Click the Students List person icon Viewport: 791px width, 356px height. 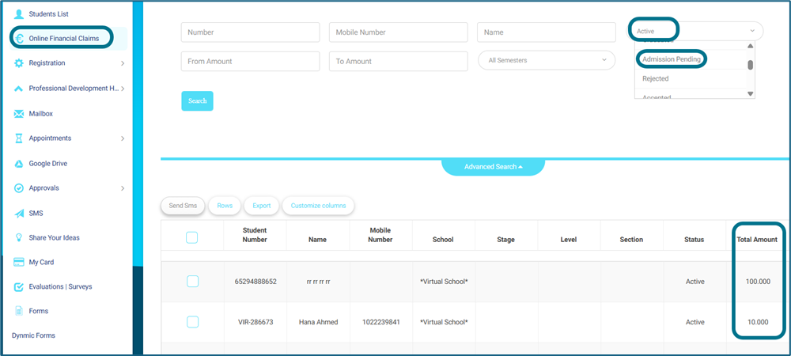[19, 13]
